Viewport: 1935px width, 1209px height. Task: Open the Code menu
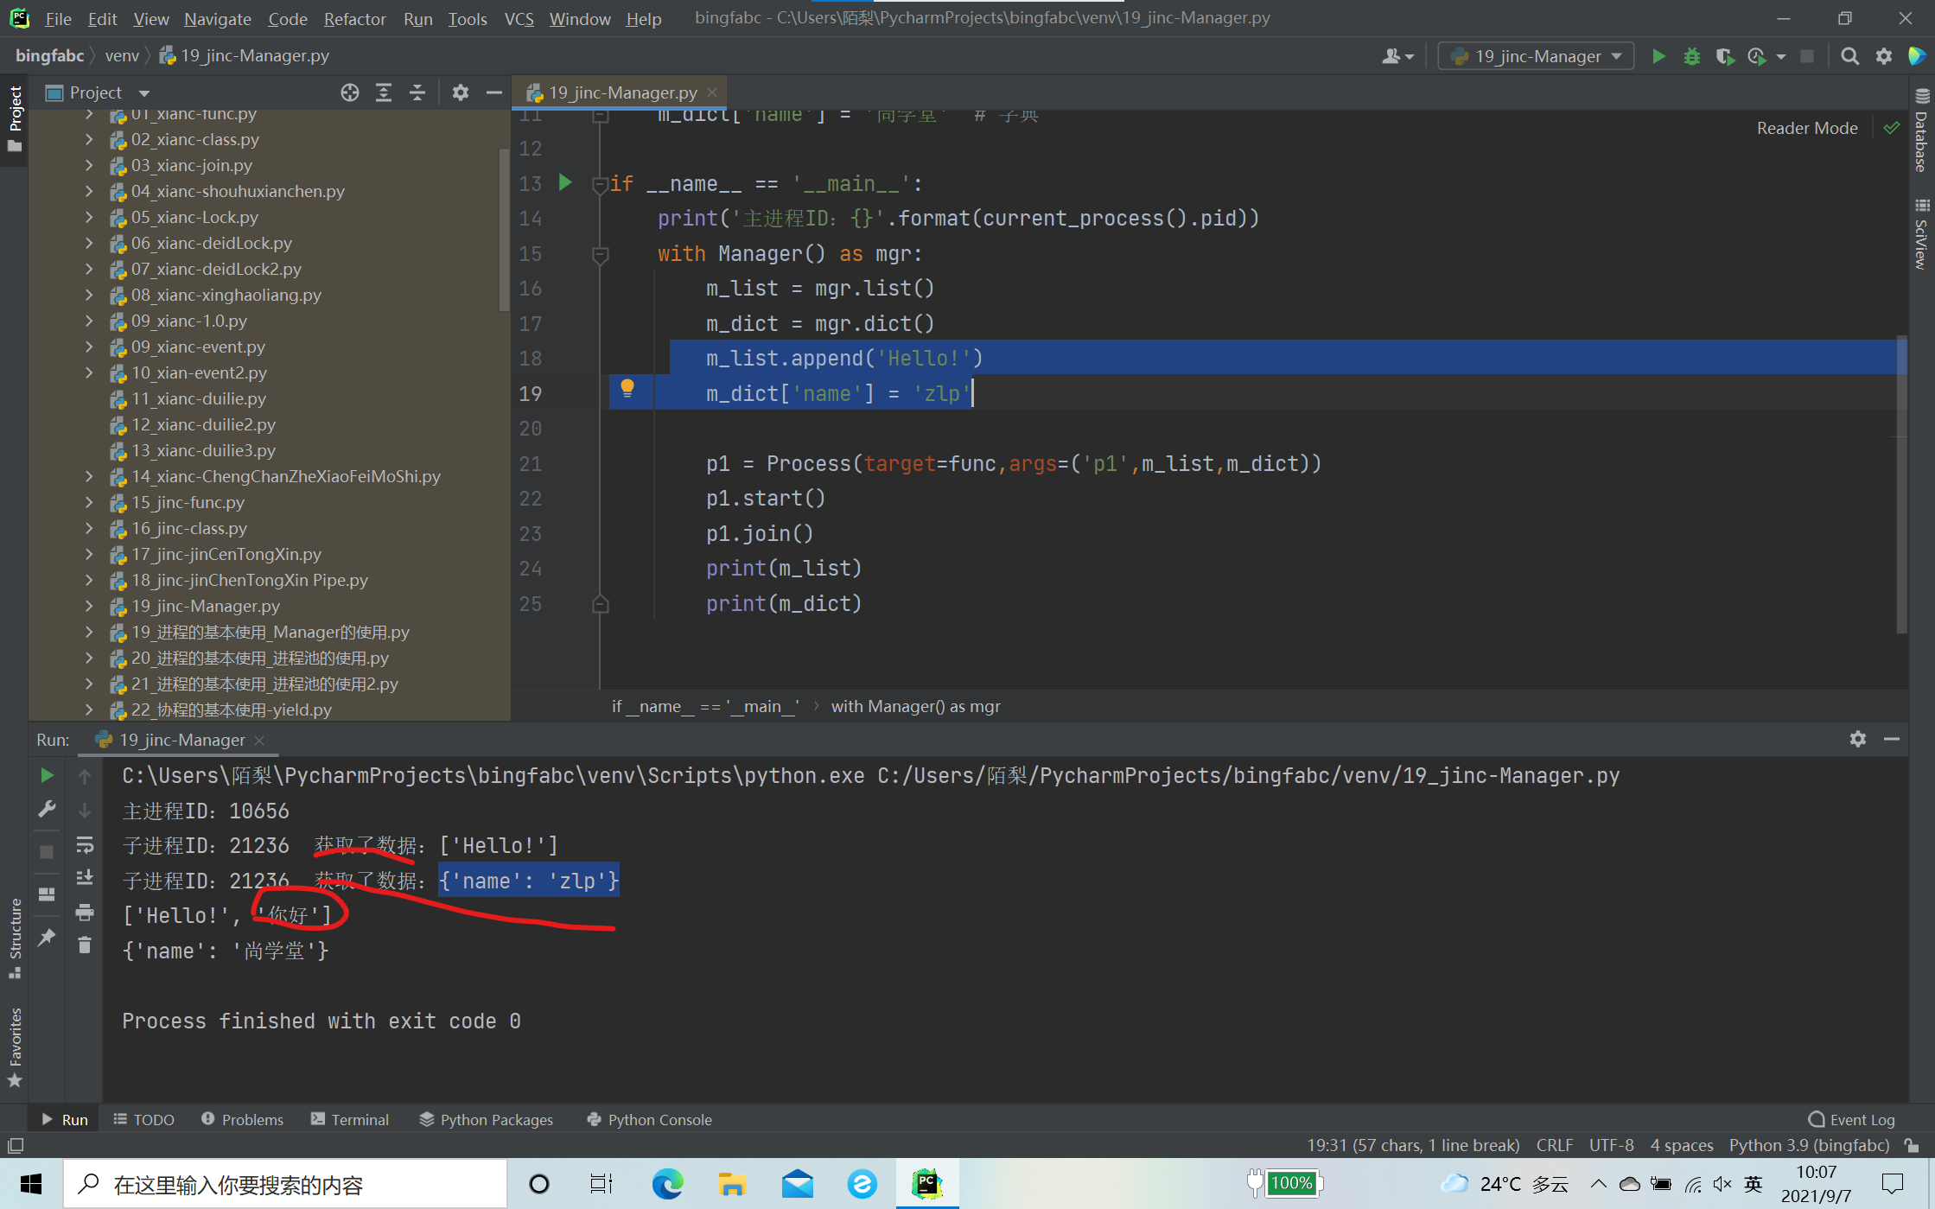[x=287, y=18]
